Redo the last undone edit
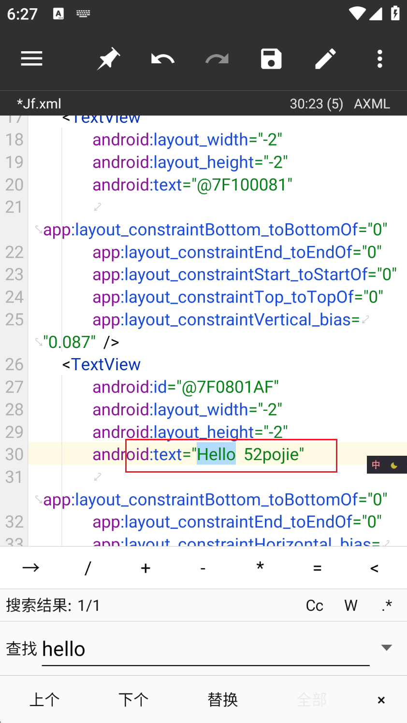This screenshot has width=407, height=723. [217, 59]
